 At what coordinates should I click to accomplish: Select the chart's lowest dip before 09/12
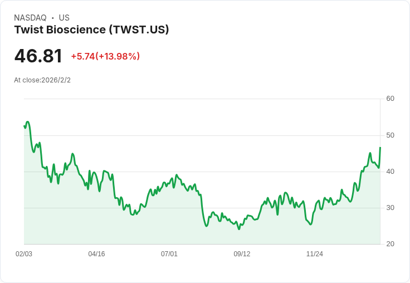coord(239,229)
